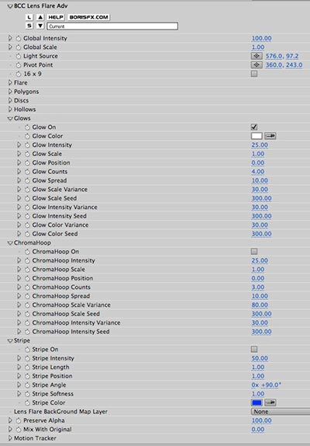Viewport: 310px width, 446px height.
Task: Expand the Motion Tracker group
Action: [10, 438]
